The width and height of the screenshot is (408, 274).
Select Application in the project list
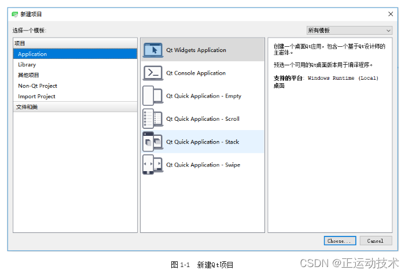[75, 54]
